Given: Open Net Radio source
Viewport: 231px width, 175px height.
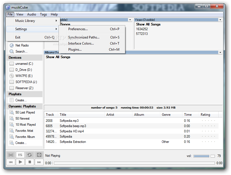Looking at the screenshot, I should click(22, 45).
